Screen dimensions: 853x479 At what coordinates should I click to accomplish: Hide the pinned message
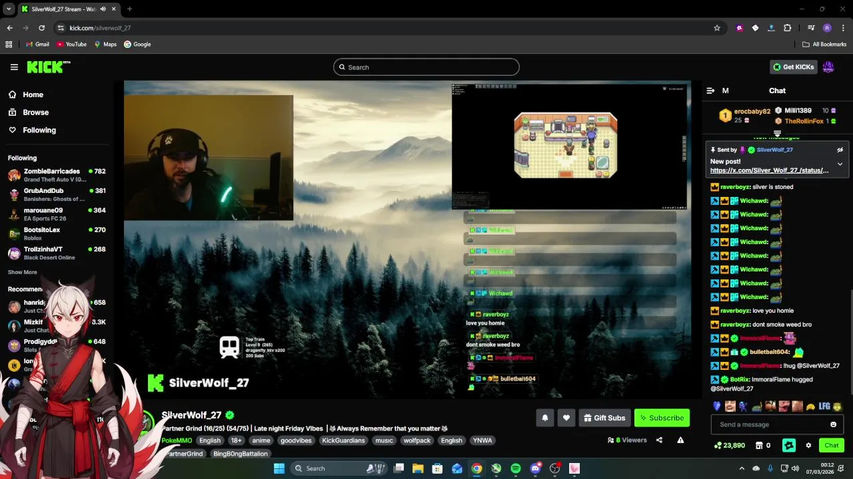(840, 150)
